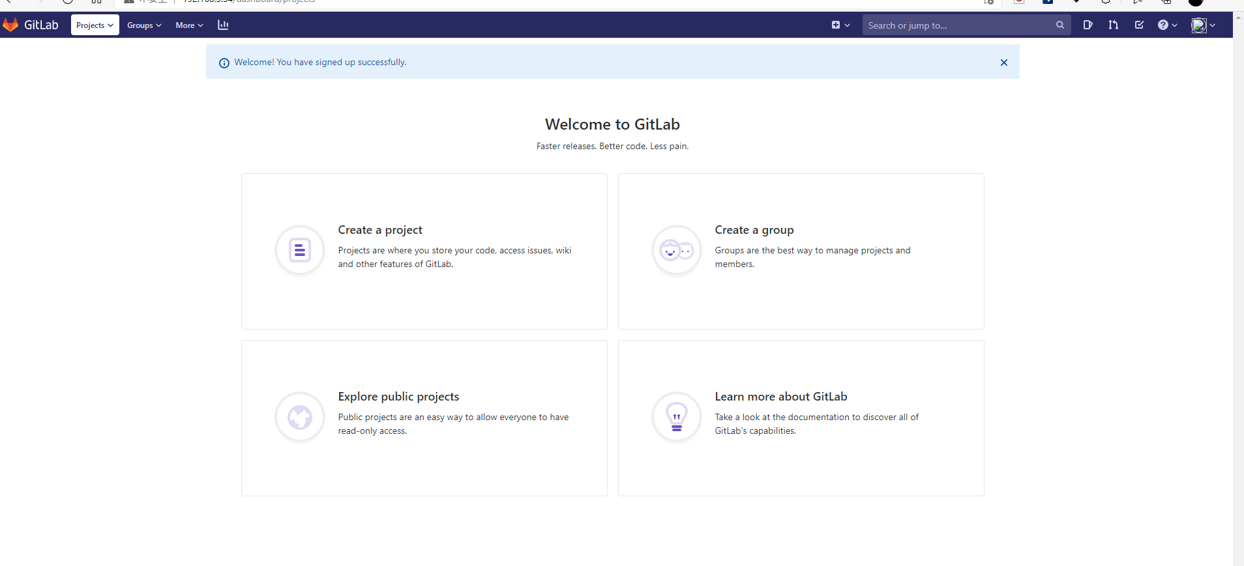Click the 'Public projects are an easy way' description

(x=453, y=424)
